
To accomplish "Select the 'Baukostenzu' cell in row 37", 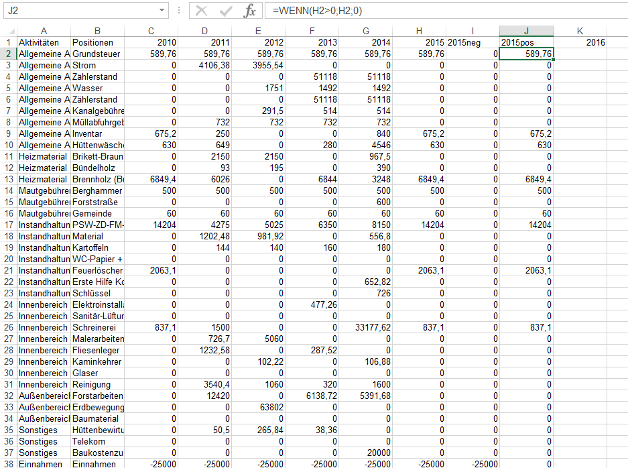I will tap(97, 453).
